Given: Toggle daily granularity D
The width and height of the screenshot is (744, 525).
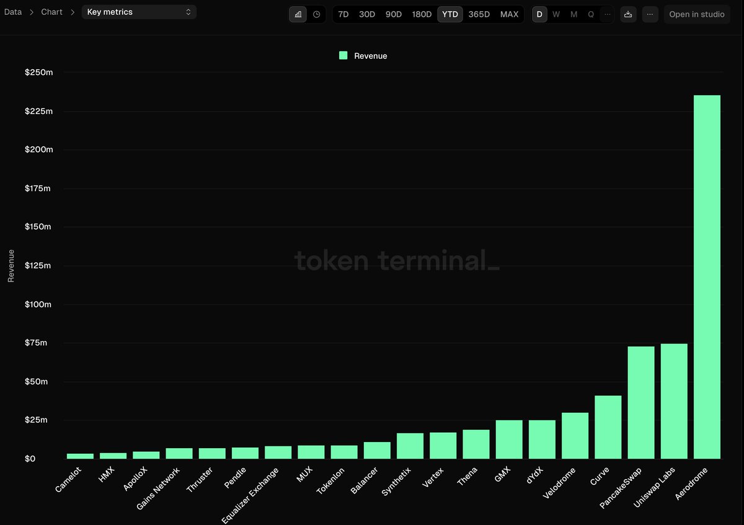Looking at the screenshot, I should pos(539,14).
